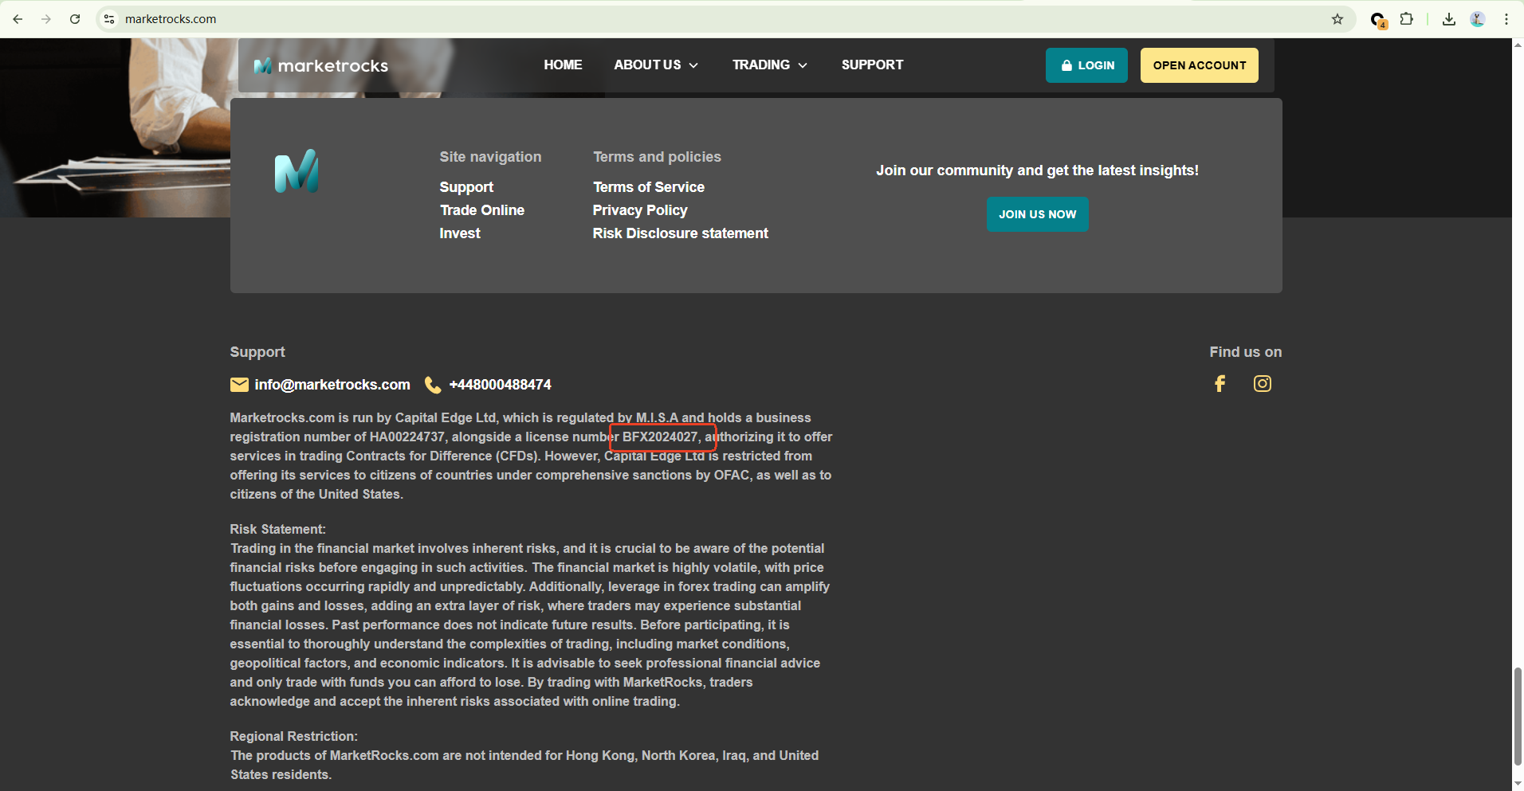Image resolution: width=1524 pixels, height=791 pixels.
Task: Go back using the browser back arrow
Action: (x=18, y=19)
